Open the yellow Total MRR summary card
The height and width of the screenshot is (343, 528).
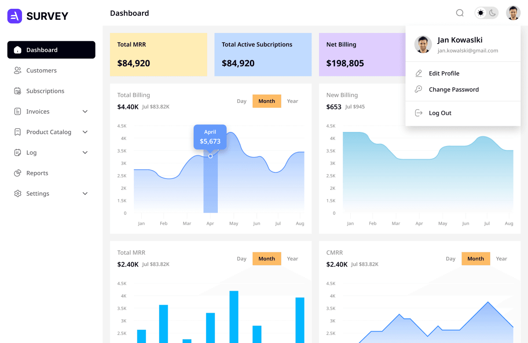coord(158,55)
